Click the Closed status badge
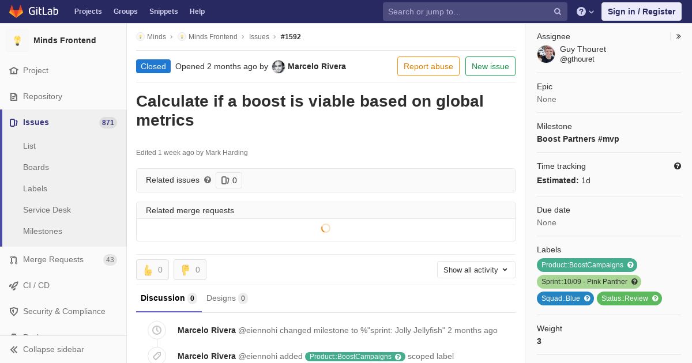The width and height of the screenshot is (692, 363). tap(153, 66)
